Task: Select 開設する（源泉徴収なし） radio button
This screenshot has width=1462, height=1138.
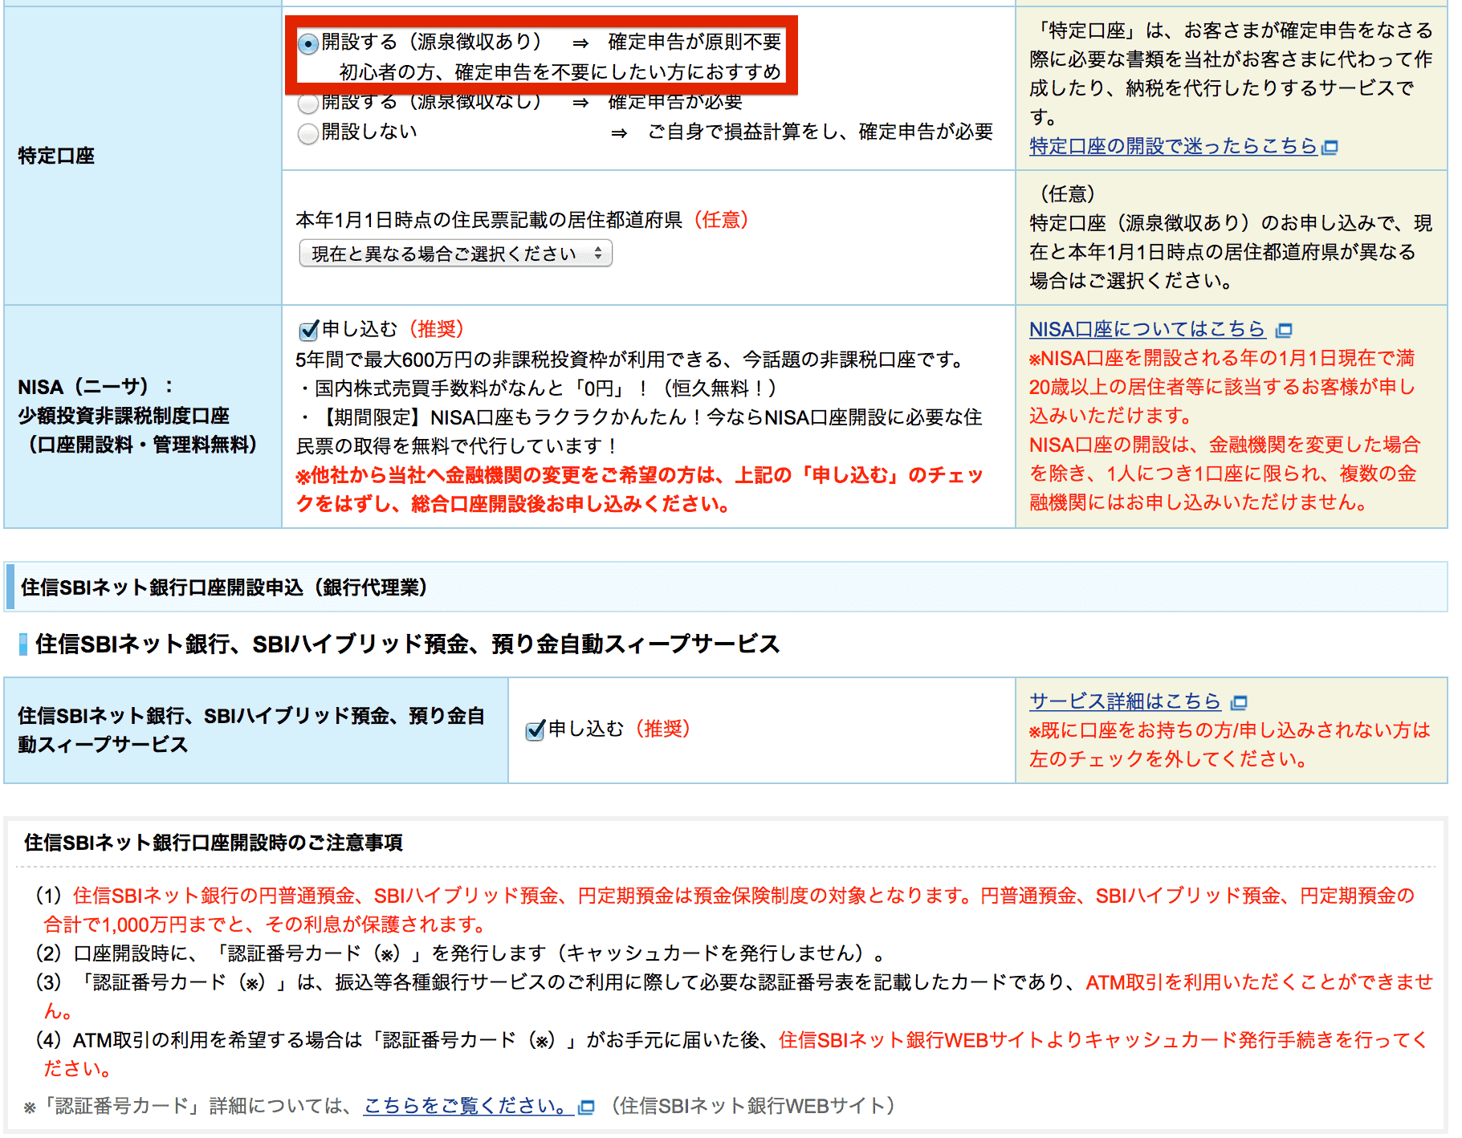Action: tap(308, 104)
